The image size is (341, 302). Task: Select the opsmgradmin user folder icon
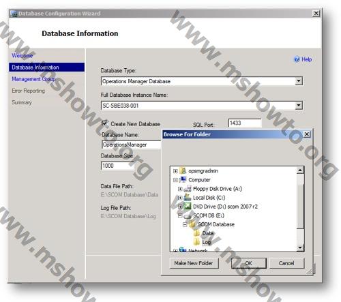click(183, 170)
